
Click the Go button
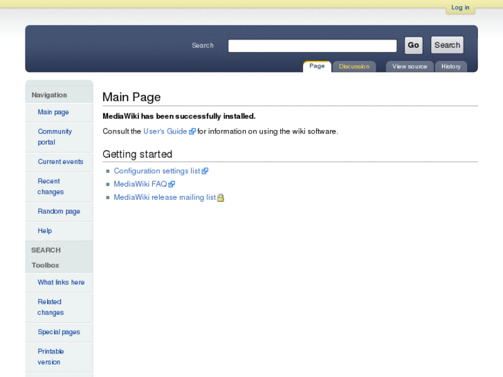pyautogui.click(x=413, y=45)
